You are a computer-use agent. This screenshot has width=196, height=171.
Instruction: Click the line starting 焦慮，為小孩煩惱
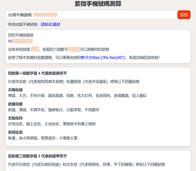point(42,138)
